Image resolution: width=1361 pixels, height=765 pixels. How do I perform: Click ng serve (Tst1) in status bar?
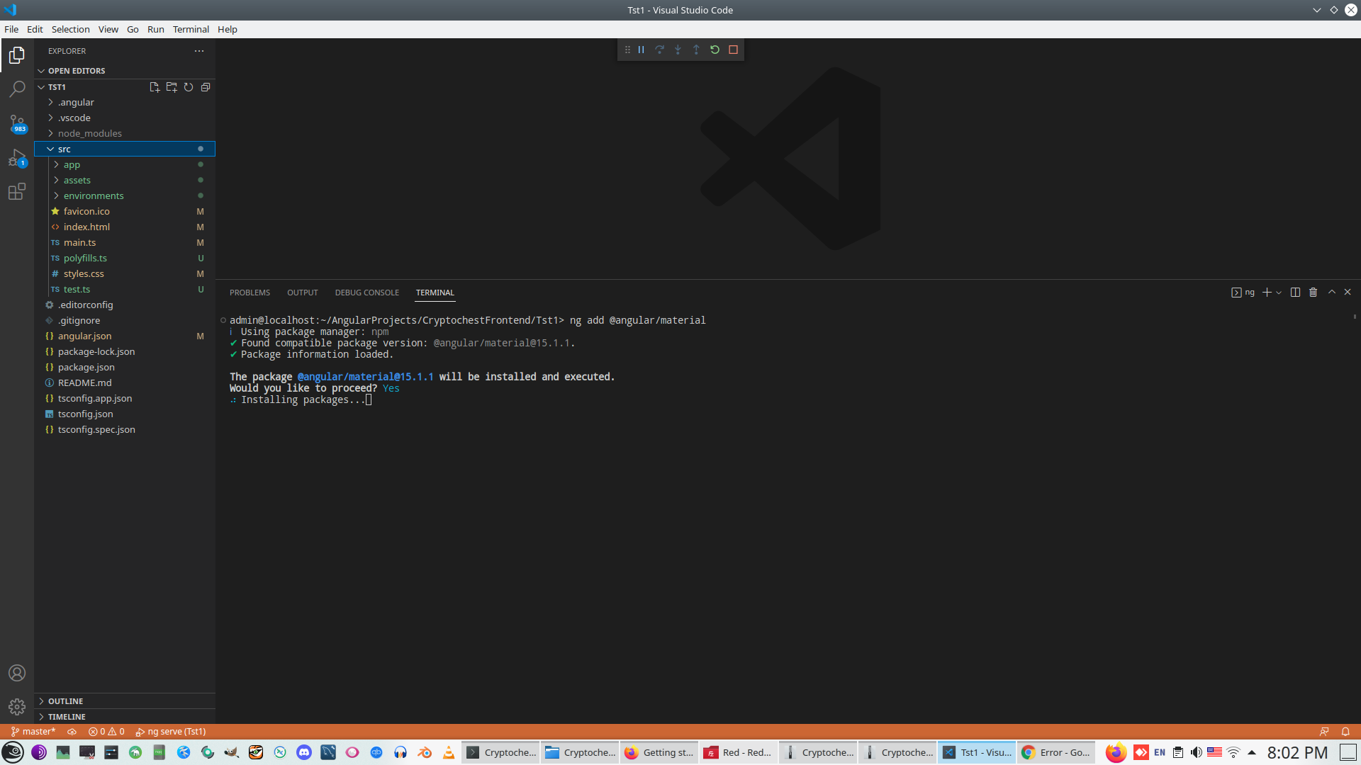[171, 732]
